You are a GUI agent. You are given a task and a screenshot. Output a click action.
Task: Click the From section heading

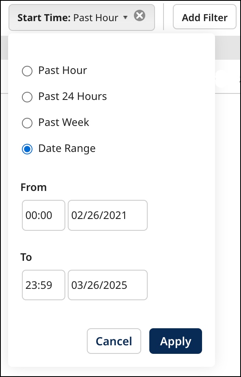(33, 187)
